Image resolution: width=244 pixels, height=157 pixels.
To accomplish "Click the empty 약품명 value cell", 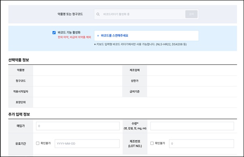I will (x=78, y=70).
